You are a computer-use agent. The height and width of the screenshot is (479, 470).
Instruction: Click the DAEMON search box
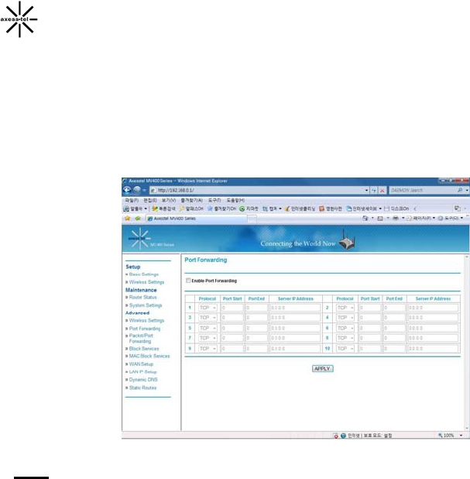tap(423, 190)
